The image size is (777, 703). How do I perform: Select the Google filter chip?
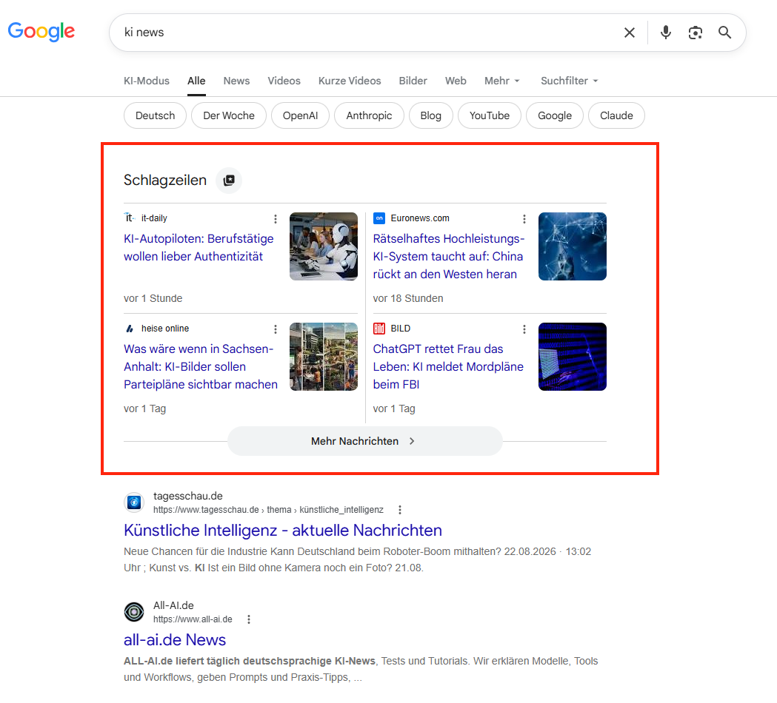click(555, 115)
